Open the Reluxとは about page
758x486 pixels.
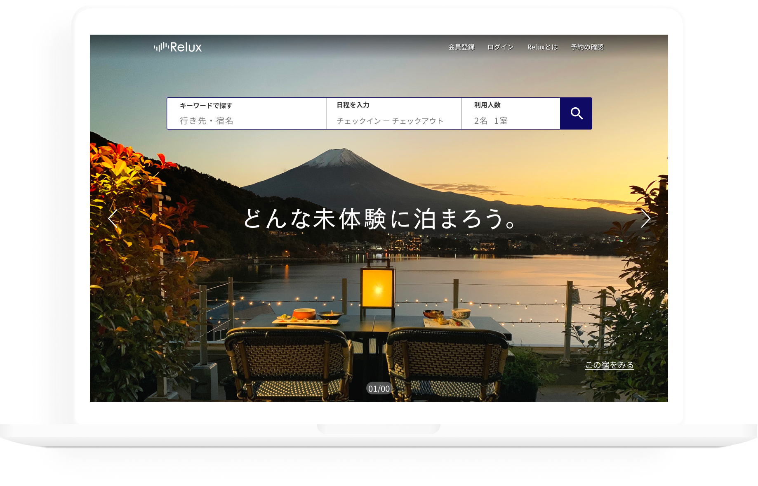[542, 47]
